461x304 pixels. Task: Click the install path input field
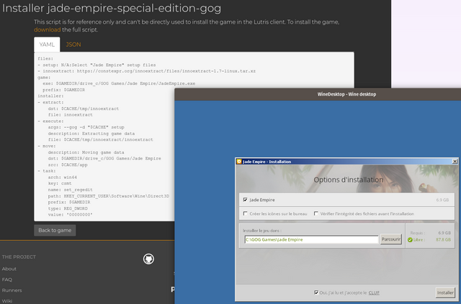point(310,239)
